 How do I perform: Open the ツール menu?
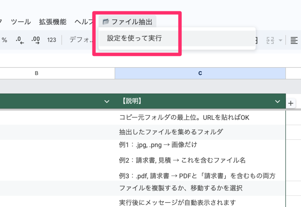pos(21,21)
